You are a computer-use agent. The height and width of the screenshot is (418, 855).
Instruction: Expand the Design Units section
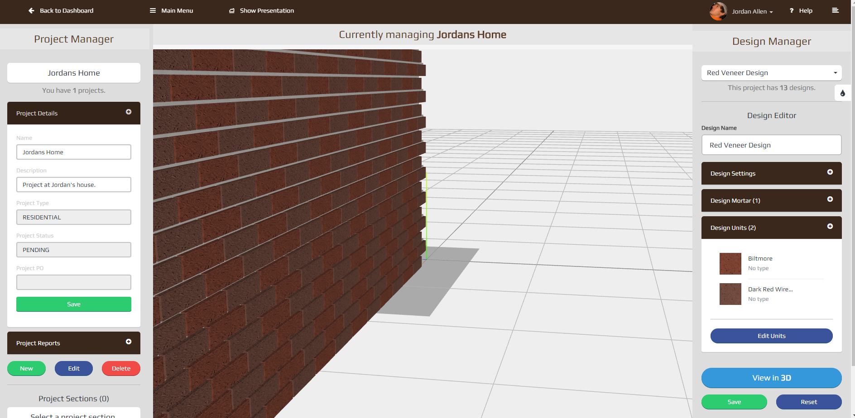[830, 226]
